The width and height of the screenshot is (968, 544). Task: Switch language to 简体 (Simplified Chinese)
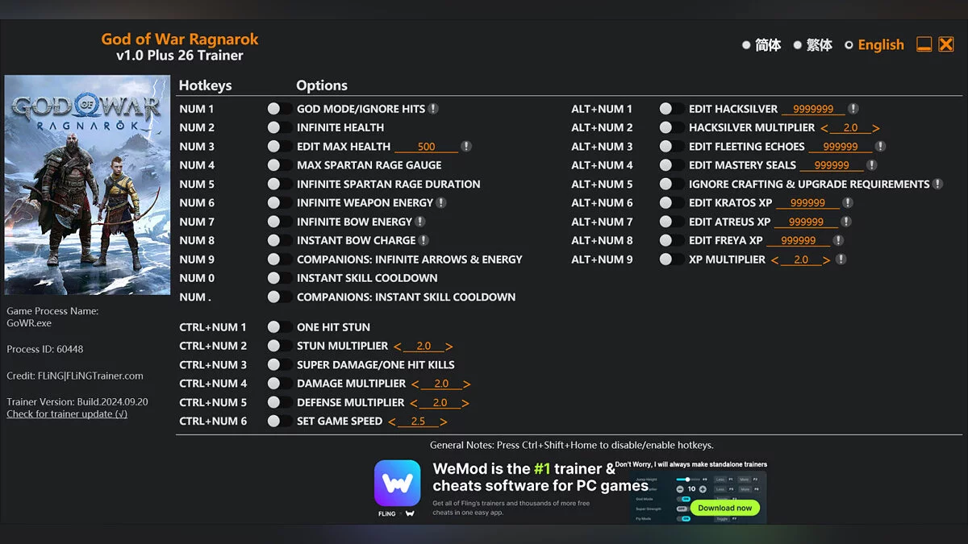point(746,45)
